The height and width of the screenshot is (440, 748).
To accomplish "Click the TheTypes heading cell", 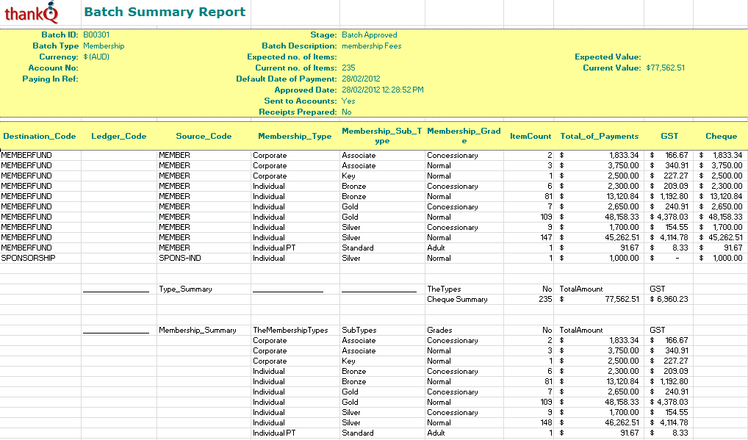I will pyautogui.click(x=444, y=289).
